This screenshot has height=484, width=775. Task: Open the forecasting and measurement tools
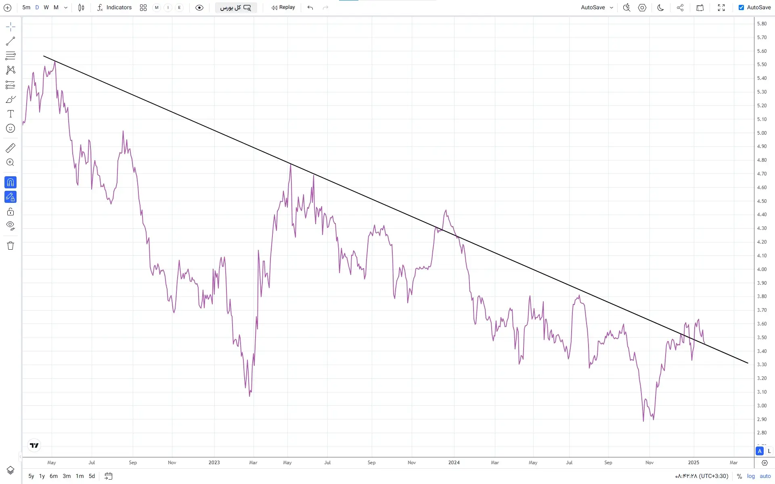pyautogui.click(x=10, y=85)
